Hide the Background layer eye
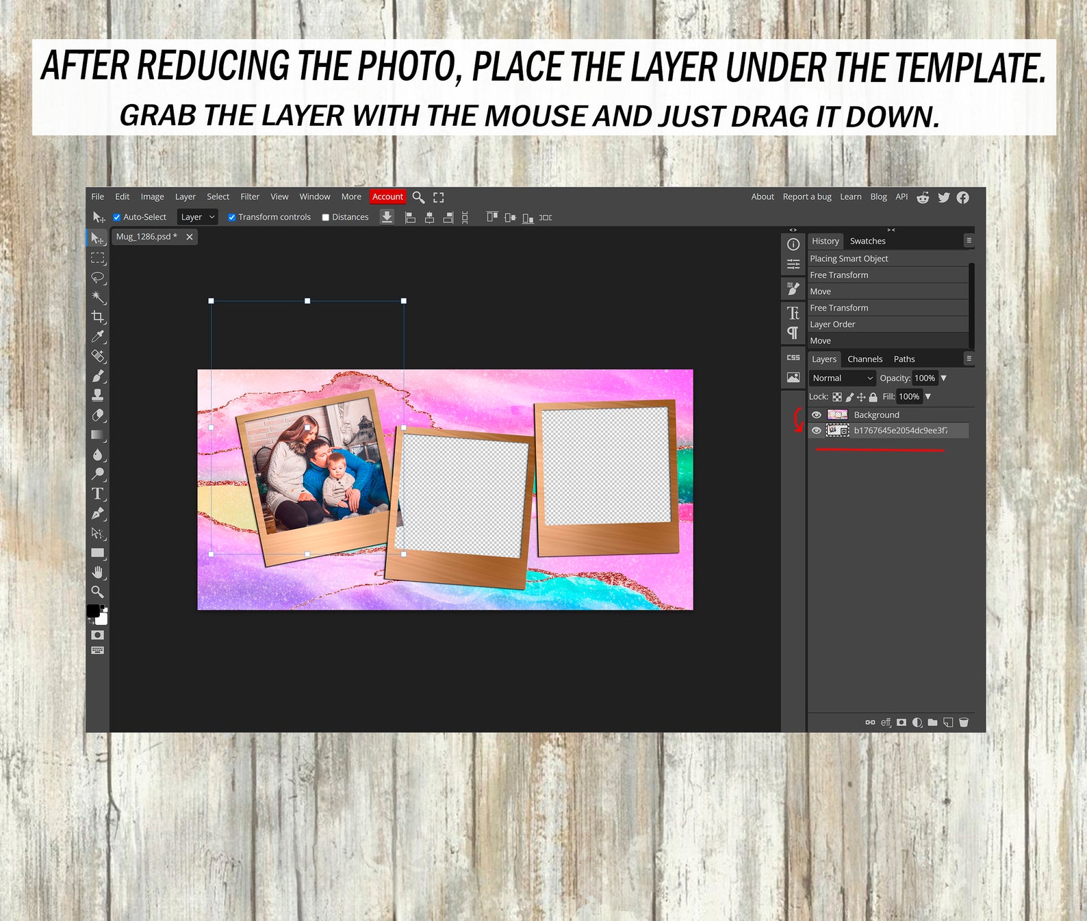Screen dimensions: 1087x921 click(817, 415)
